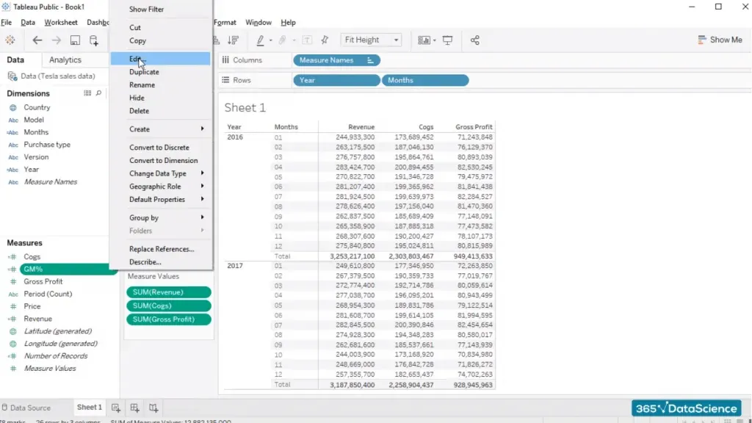Image resolution: width=752 pixels, height=423 pixels.
Task: Open the Data Source tab
Action: pos(30,408)
